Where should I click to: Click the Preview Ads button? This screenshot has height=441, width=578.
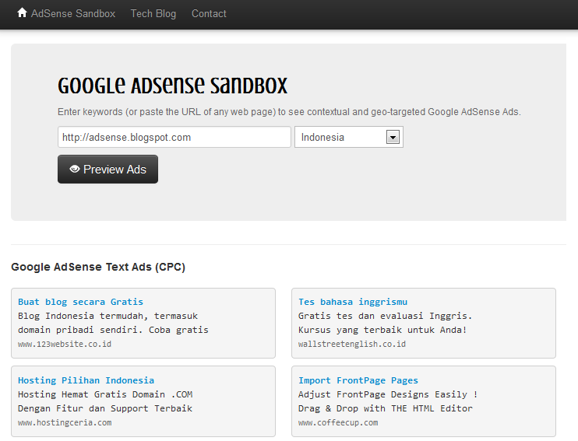pos(107,169)
